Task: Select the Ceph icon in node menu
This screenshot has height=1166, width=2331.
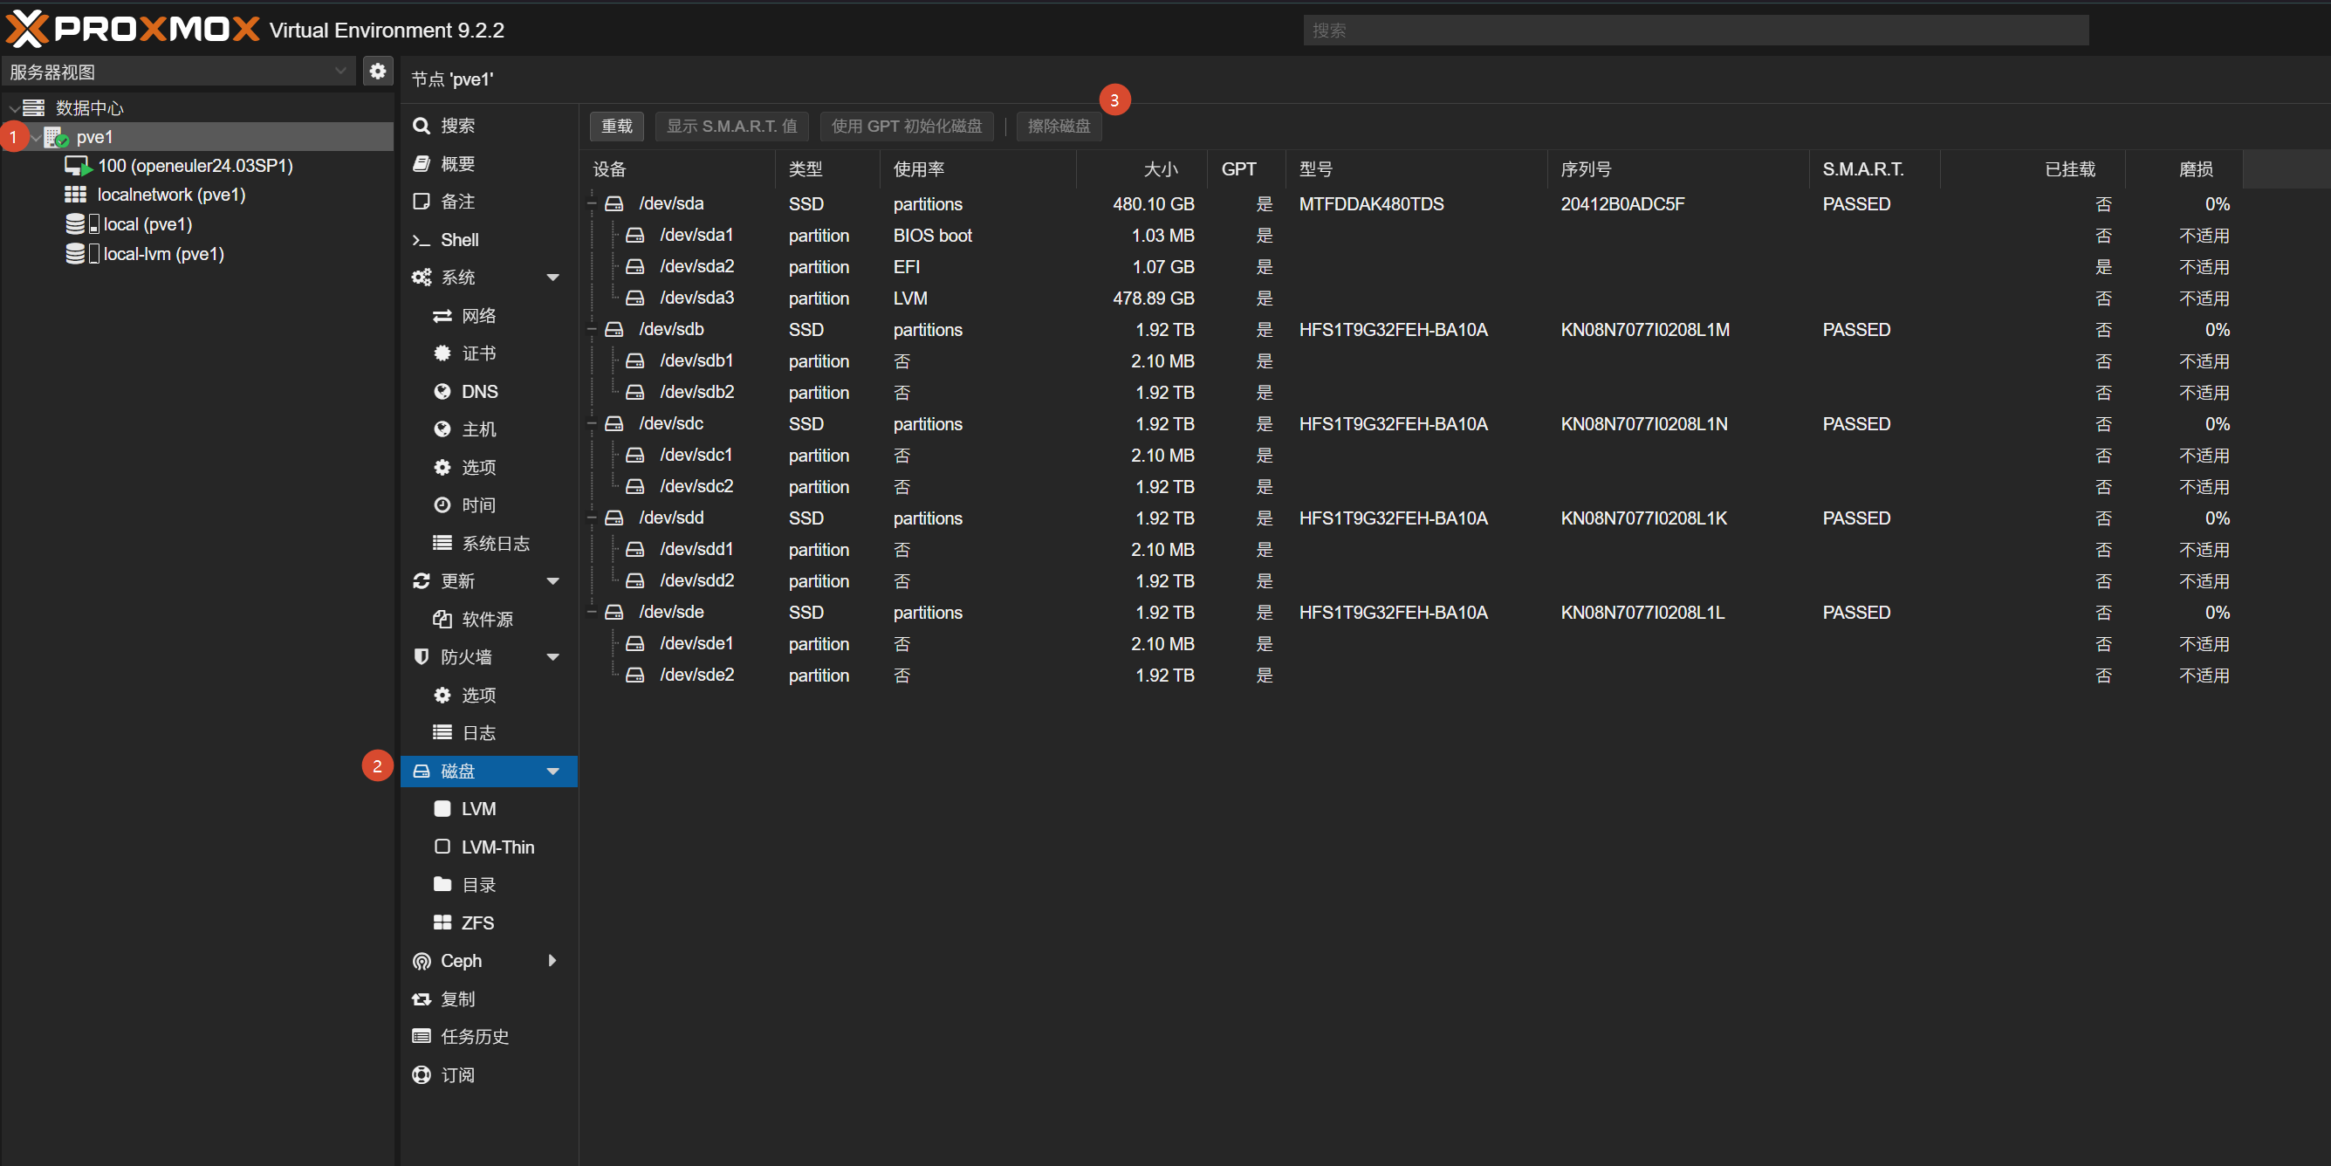Action: [421, 961]
